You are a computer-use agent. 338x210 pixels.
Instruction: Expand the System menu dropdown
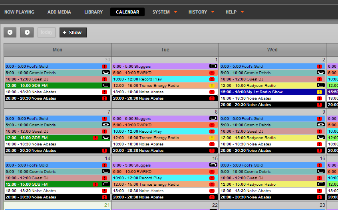[x=165, y=12]
